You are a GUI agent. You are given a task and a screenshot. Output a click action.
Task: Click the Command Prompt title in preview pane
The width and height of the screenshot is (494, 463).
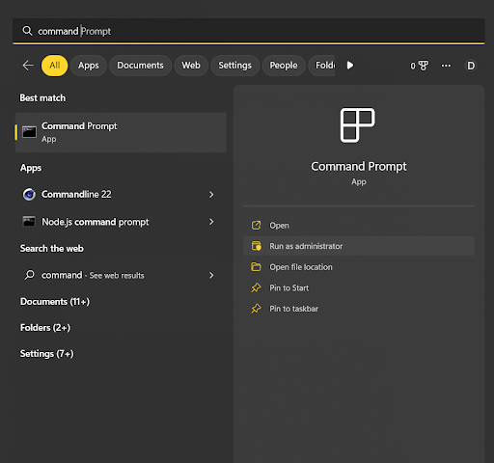[359, 167]
